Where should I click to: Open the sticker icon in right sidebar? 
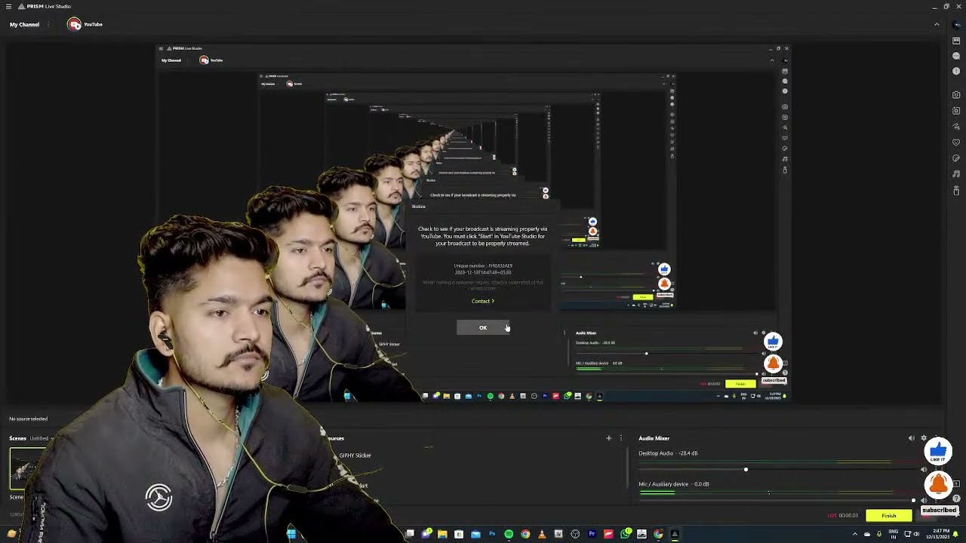pos(956,158)
